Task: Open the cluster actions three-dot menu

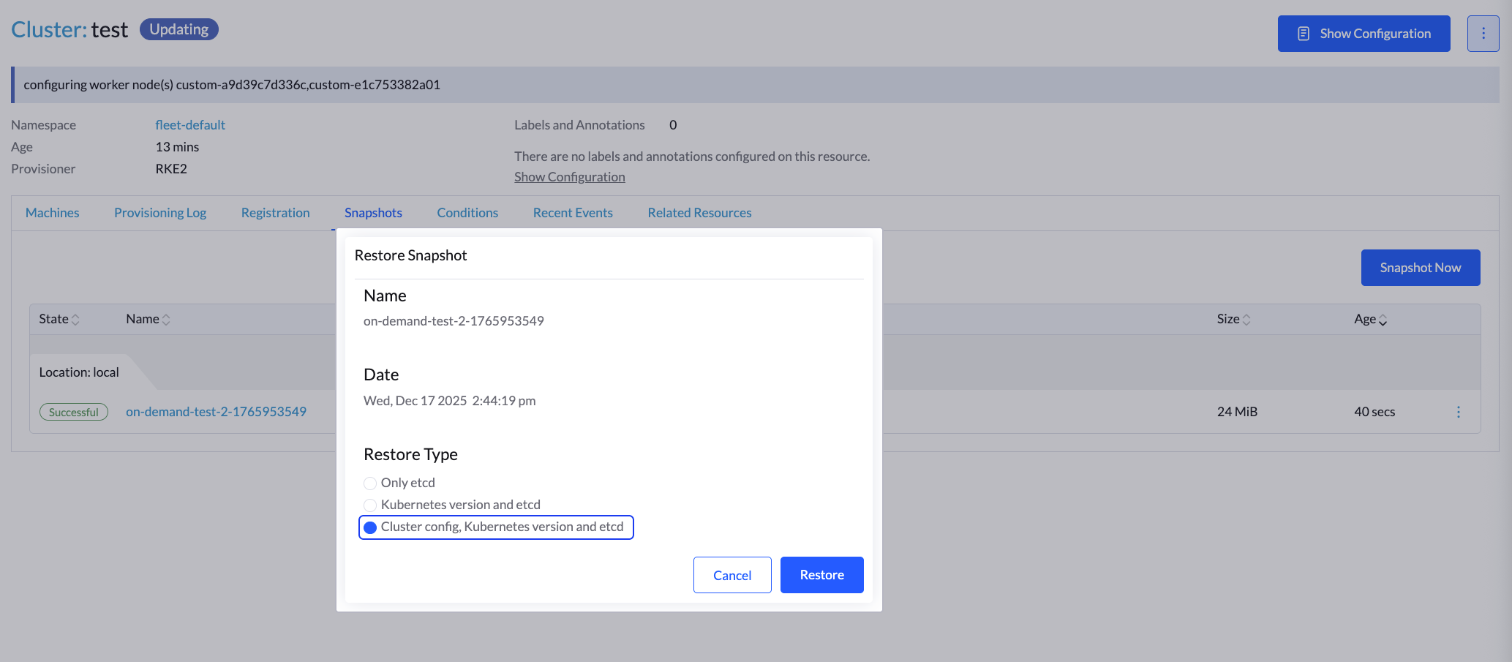Action: pyautogui.click(x=1483, y=34)
